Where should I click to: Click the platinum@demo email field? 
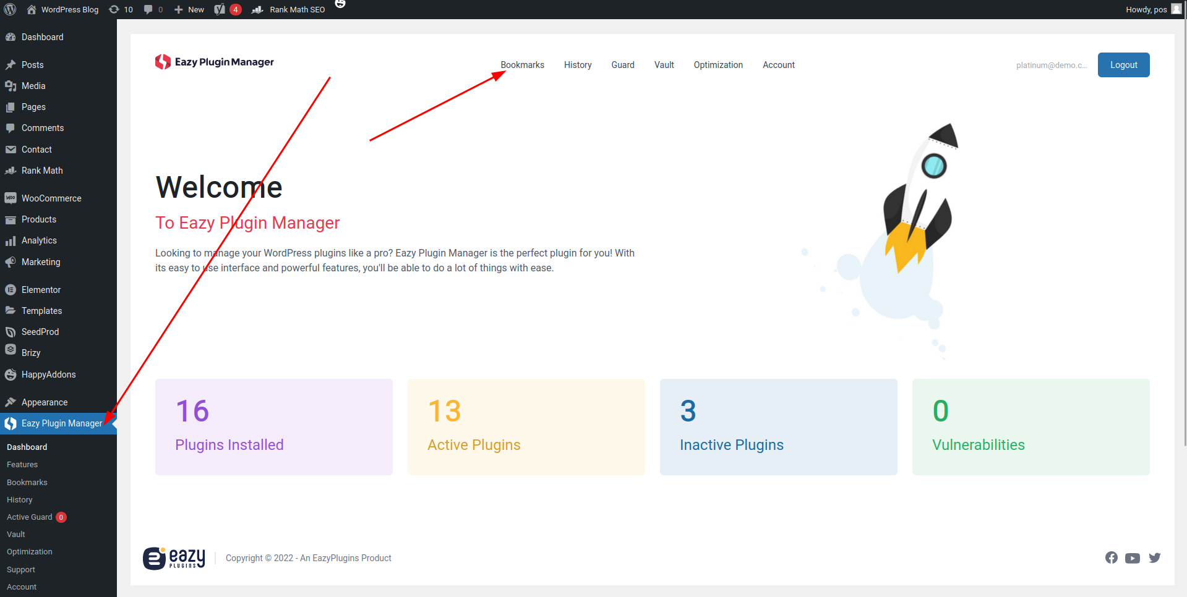click(1050, 65)
